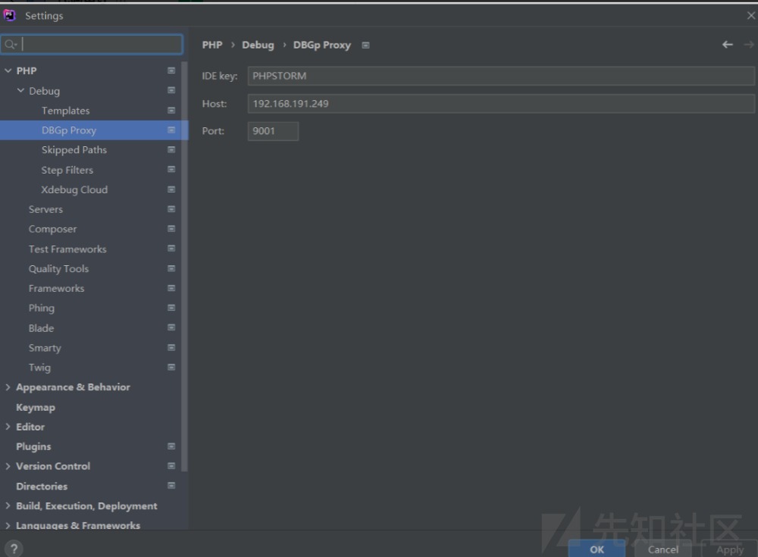Click the project settings icon next to breadcrumb
This screenshot has height=557, width=758.
[x=365, y=45]
